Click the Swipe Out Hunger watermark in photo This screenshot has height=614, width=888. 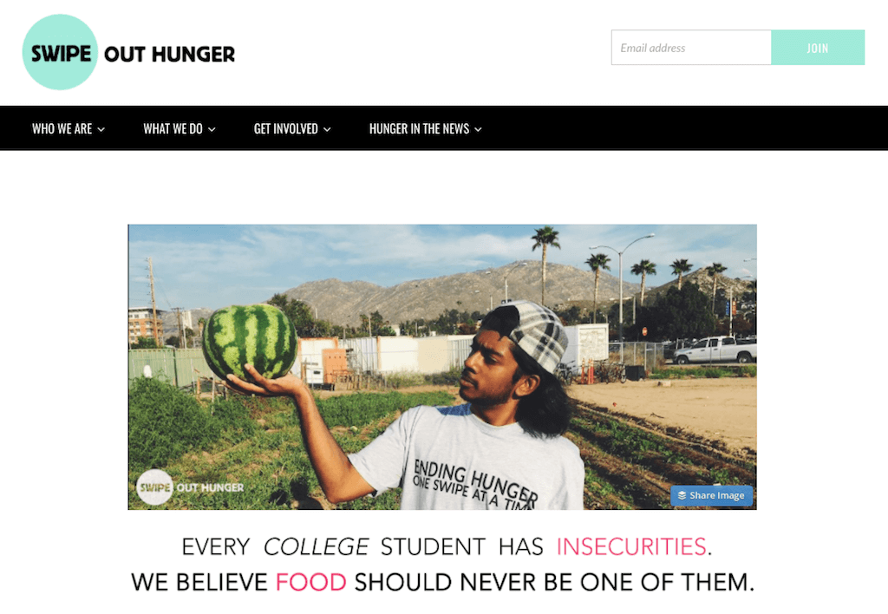(190, 487)
